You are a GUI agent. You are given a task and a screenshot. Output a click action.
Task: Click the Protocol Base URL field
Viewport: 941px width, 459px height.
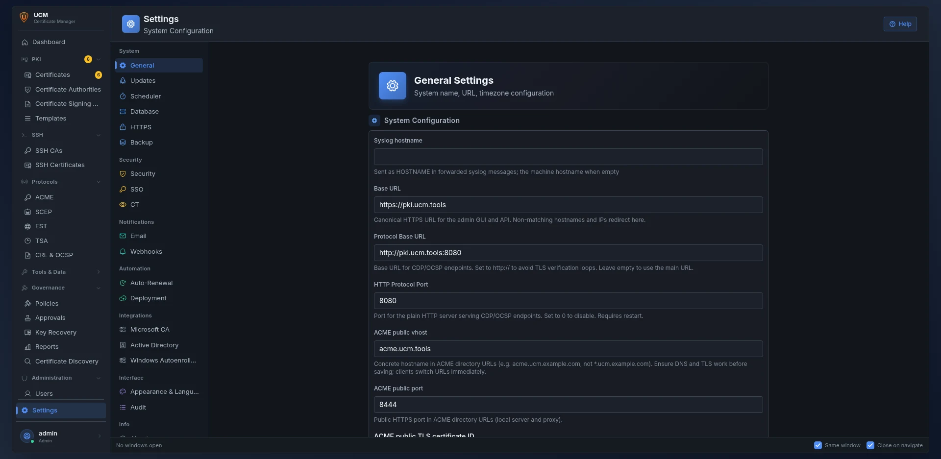[x=568, y=253]
